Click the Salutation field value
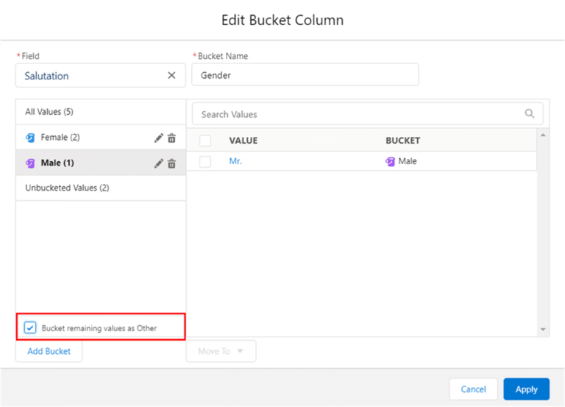The image size is (565, 407). (46, 76)
